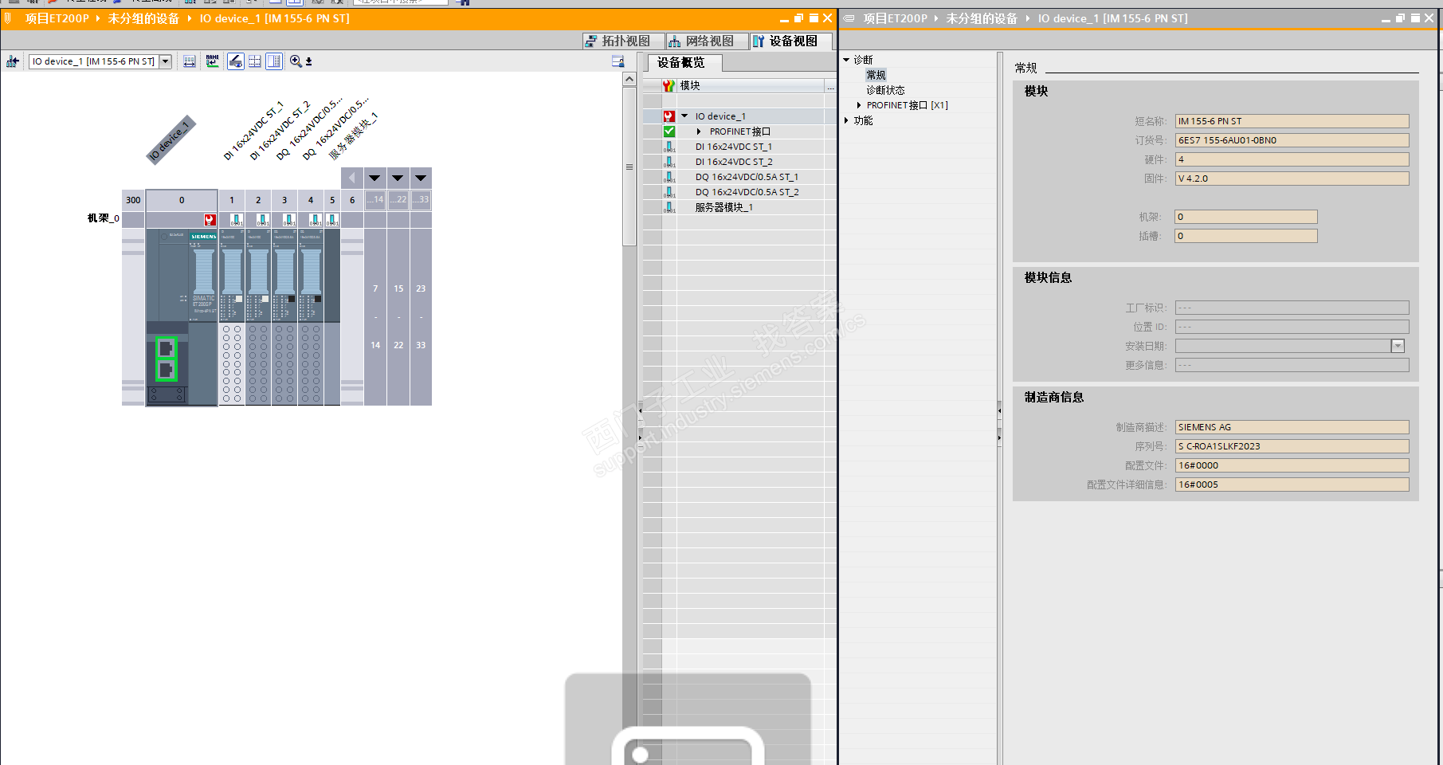The width and height of the screenshot is (1443, 765).
Task: Click the device data pane icon at toolbar right
Action: [x=618, y=61]
